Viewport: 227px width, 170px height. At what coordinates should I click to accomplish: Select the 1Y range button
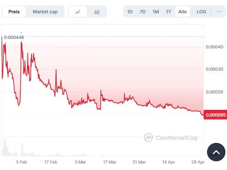click(169, 12)
